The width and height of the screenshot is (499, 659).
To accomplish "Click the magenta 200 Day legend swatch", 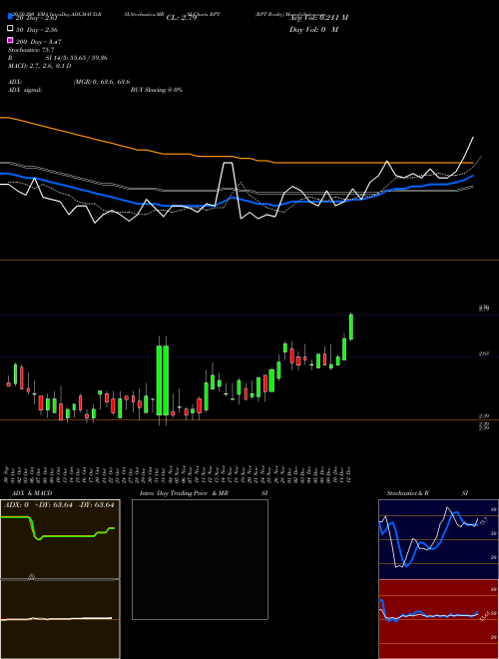I will [10, 40].
